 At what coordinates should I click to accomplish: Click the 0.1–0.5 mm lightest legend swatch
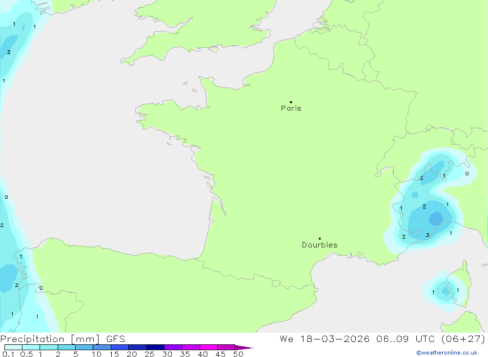pos(13,347)
